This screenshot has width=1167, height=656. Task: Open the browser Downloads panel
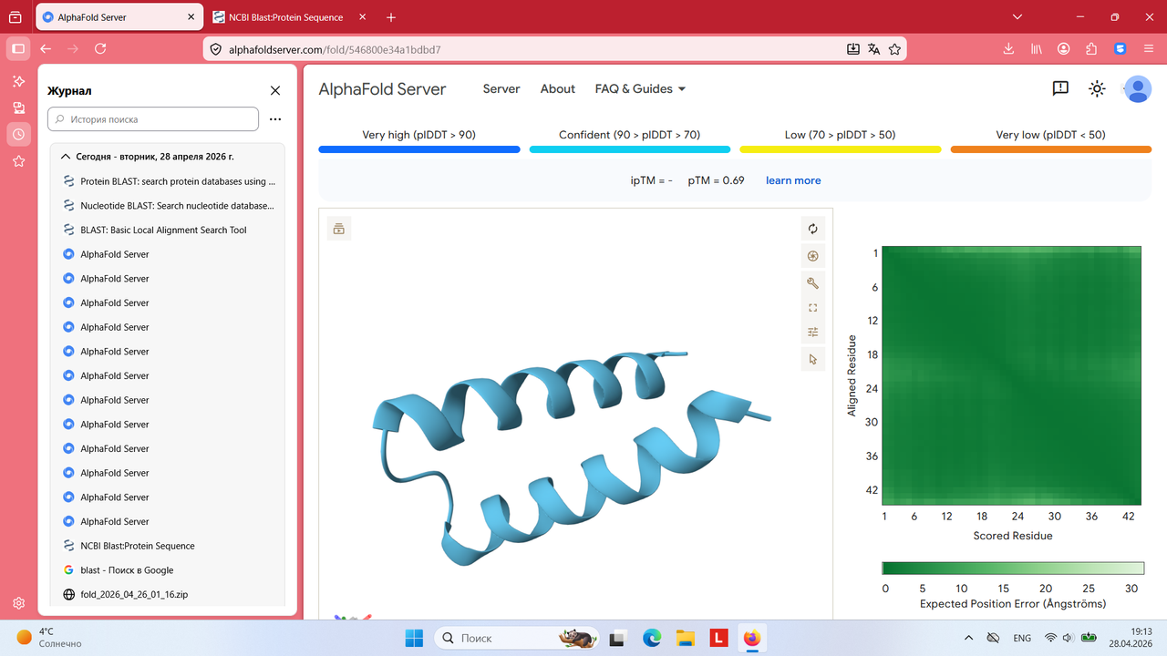(x=1008, y=49)
